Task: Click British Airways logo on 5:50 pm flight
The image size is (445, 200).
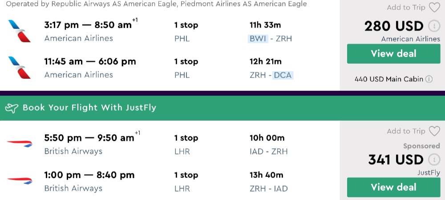Action: coord(20,143)
